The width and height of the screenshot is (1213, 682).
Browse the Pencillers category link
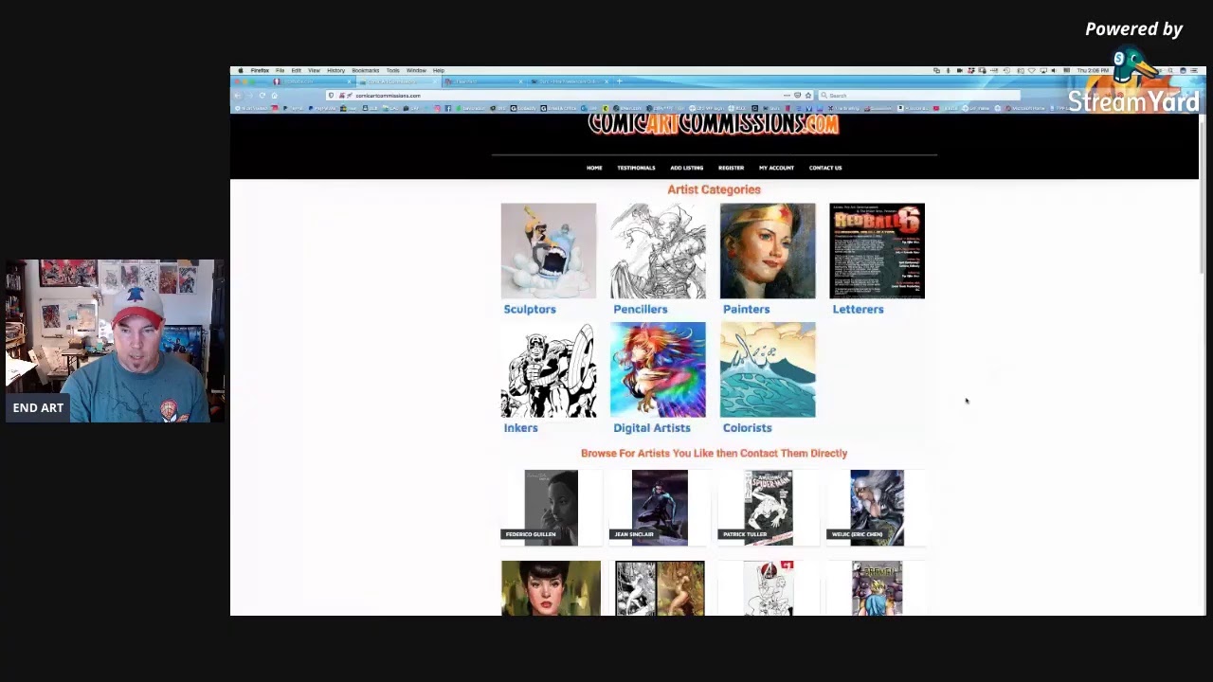(640, 309)
